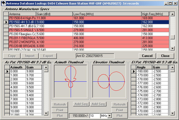The height and width of the screenshot is (120, 179).
Task: Click the Low Freq (MHz) column header
Action: [107, 14]
